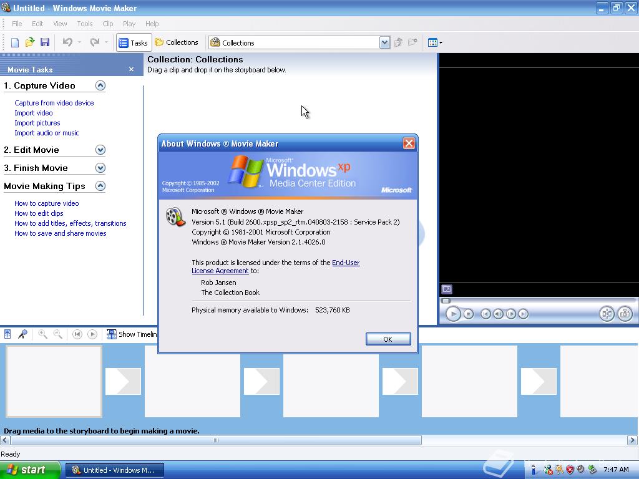Click Untitled - Windows Movie Maker taskbar button
Viewport: 639px width, 479px height.
click(115, 470)
